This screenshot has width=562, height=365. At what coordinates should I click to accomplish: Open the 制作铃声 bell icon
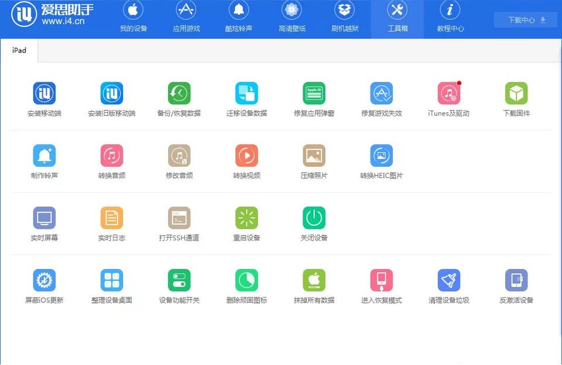coord(44,156)
